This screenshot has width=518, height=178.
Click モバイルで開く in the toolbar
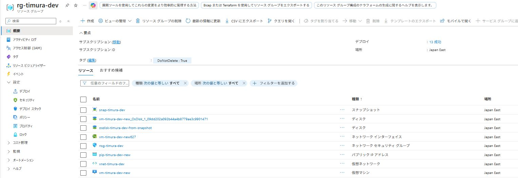[455, 21]
